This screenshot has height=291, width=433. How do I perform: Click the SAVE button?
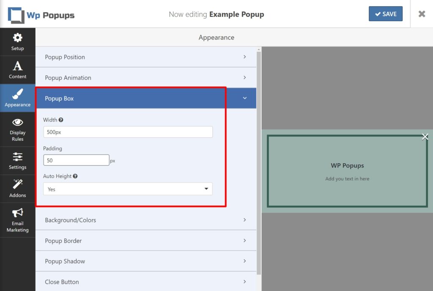pyautogui.click(x=385, y=14)
